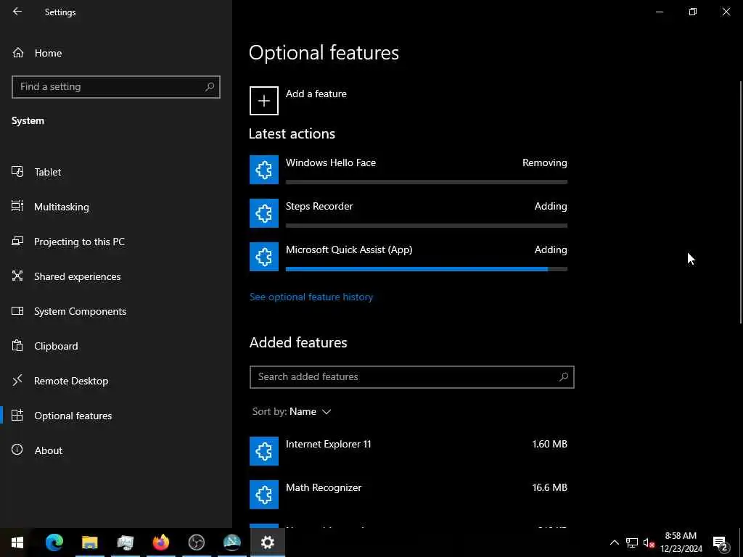
Task: Click the Multitasking sidebar icon
Action: [17, 206]
